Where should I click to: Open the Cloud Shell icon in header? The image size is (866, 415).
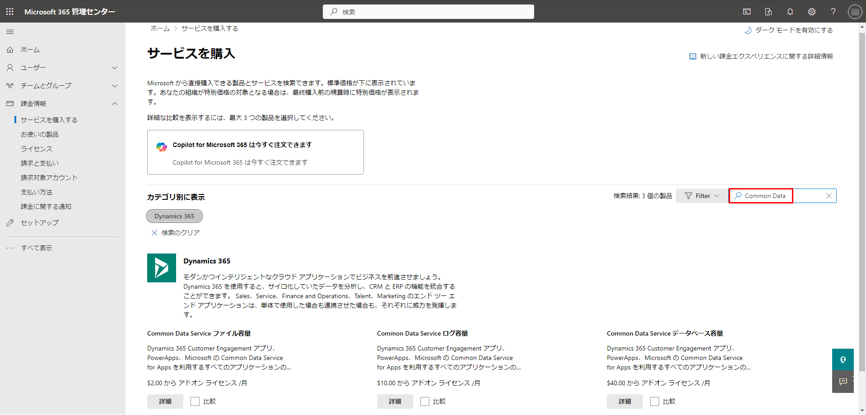coord(747,12)
